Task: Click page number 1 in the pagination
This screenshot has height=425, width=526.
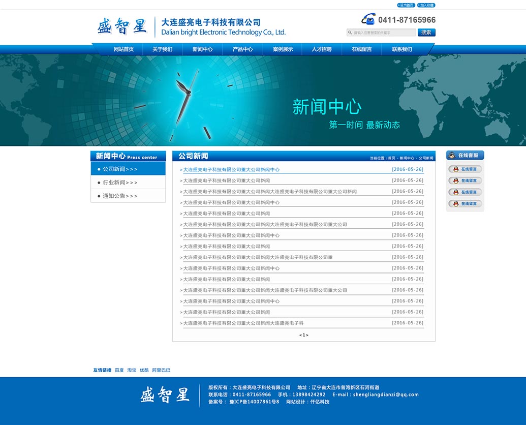Action: point(304,335)
